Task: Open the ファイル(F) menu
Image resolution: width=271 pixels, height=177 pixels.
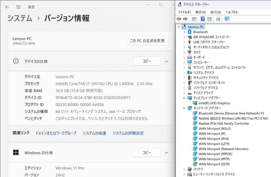Action: coord(184,12)
